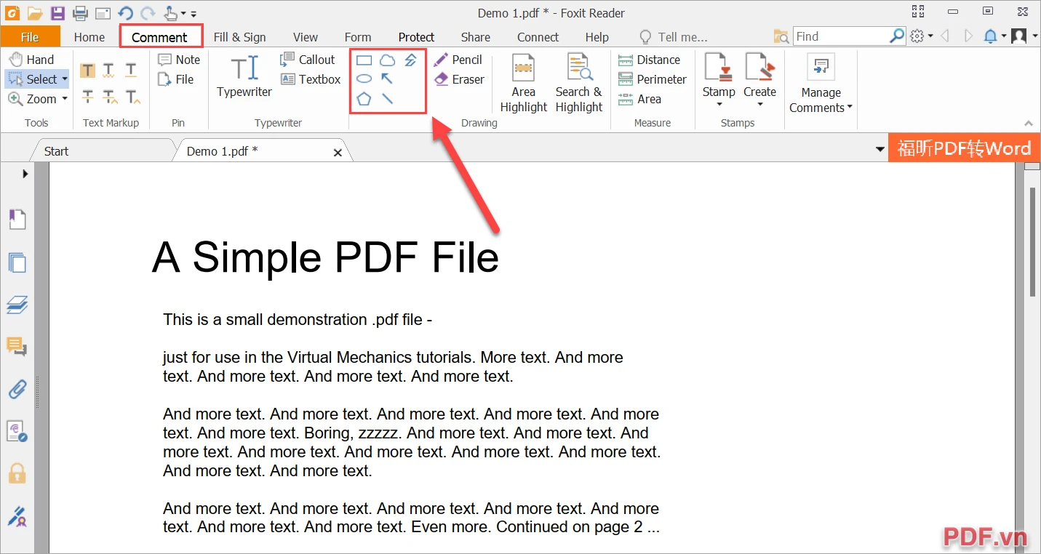
Task: Choose the Hand tool
Action: coord(31,60)
